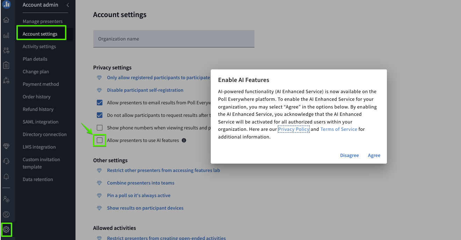Click the Enable AI Features dialog title
The width and height of the screenshot is (461, 240).
click(x=244, y=80)
